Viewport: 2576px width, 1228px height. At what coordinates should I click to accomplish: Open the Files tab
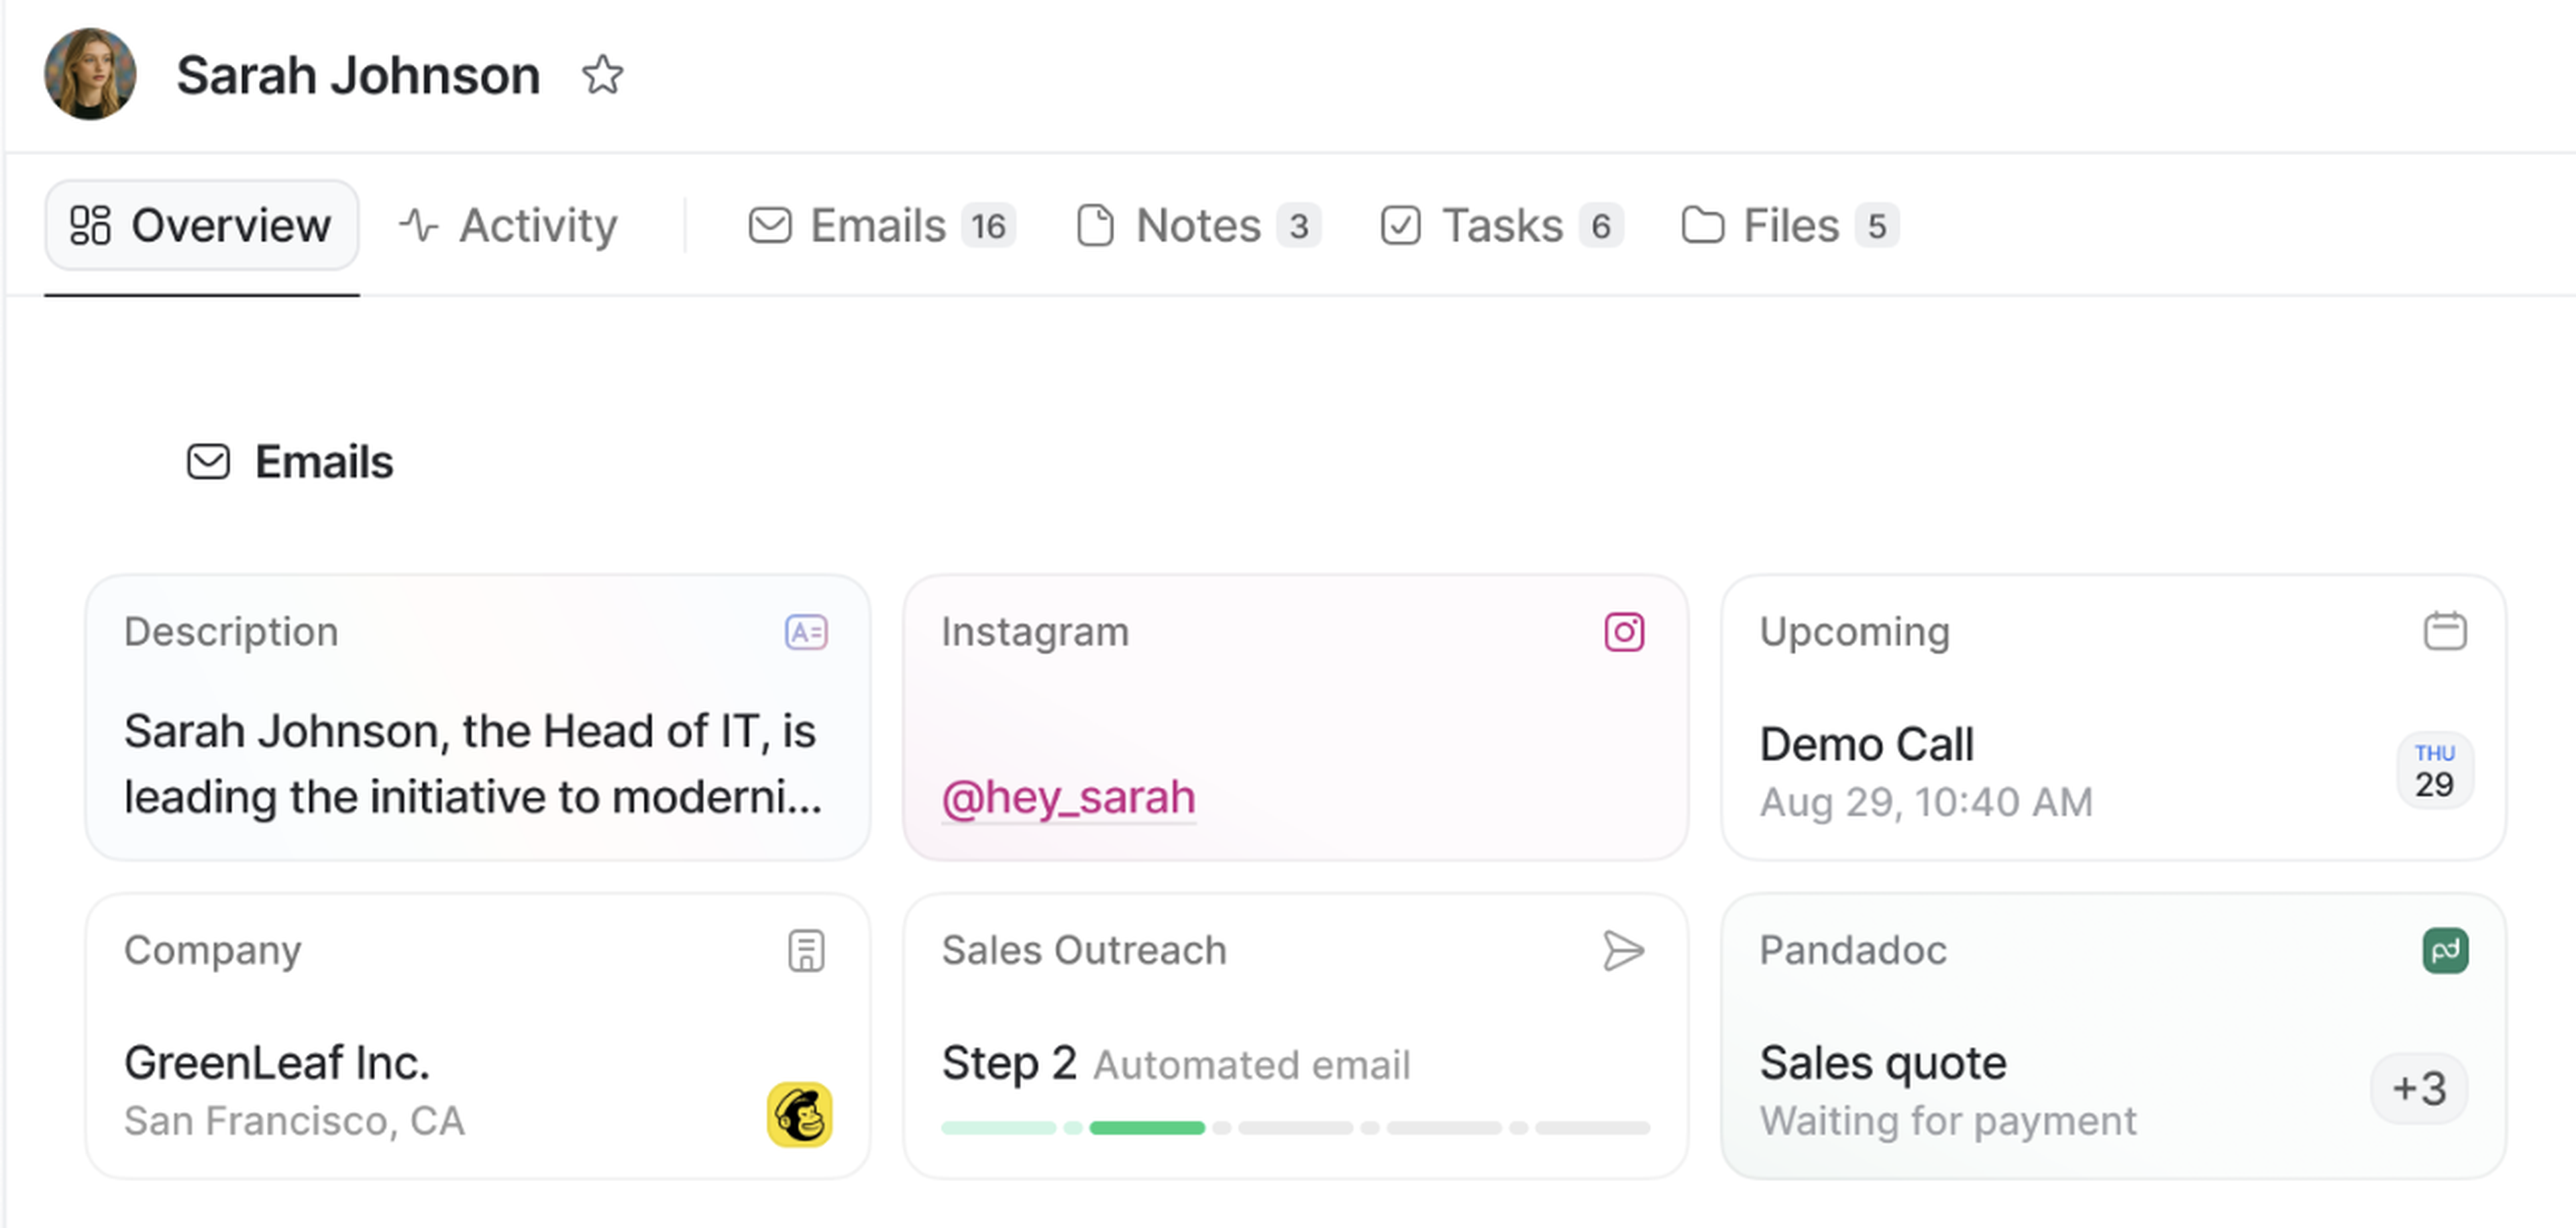pyautogui.click(x=1789, y=225)
